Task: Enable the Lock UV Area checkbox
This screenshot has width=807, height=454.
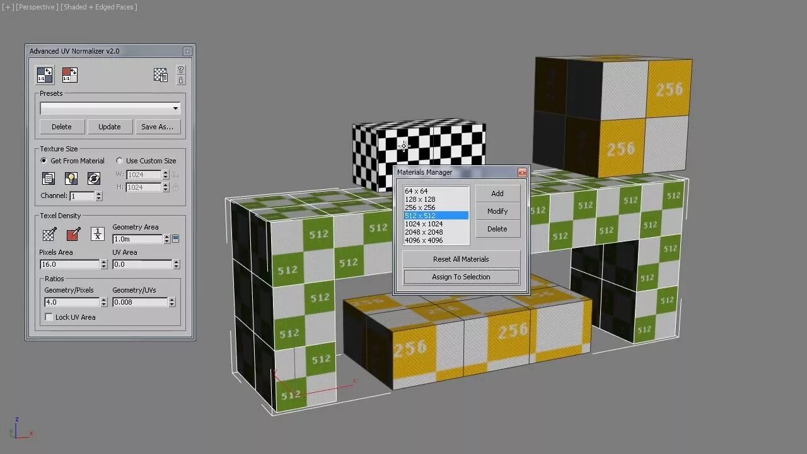Action: (49, 317)
